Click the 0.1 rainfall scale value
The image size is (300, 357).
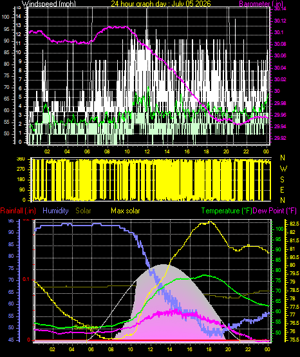coord(26,280)
